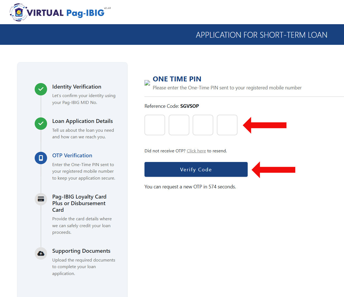Select the OTP Verification step title

click(72, 155)
